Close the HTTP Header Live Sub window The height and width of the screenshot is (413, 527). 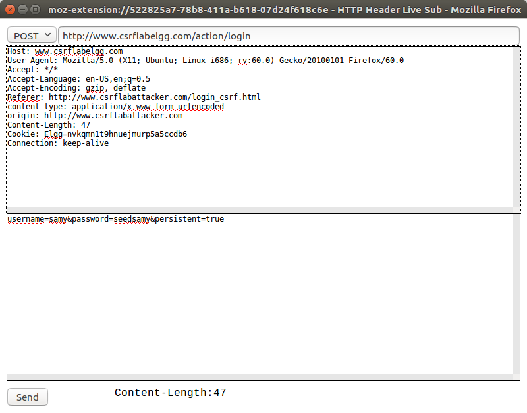[10, 10]
